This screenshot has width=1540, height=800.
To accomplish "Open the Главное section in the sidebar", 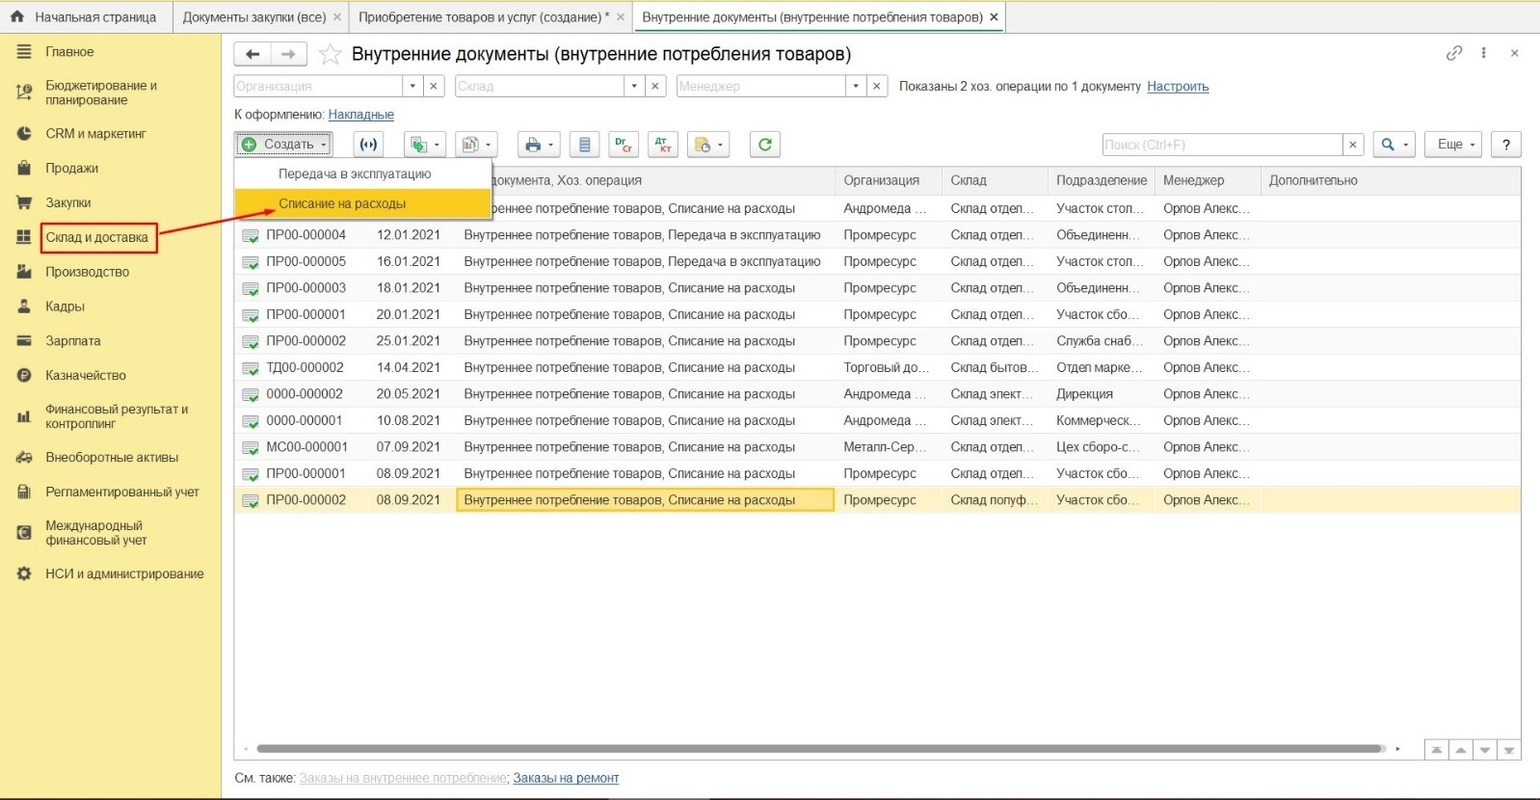I will coord(69,52).
